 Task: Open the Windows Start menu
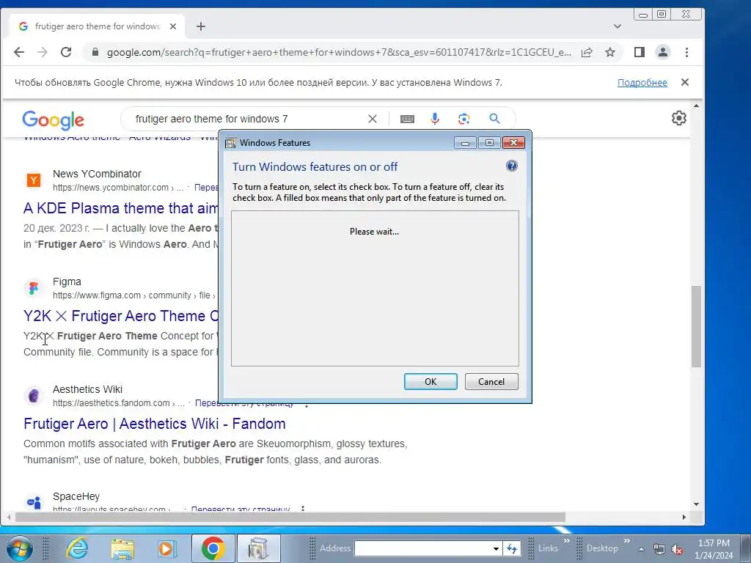20,548
